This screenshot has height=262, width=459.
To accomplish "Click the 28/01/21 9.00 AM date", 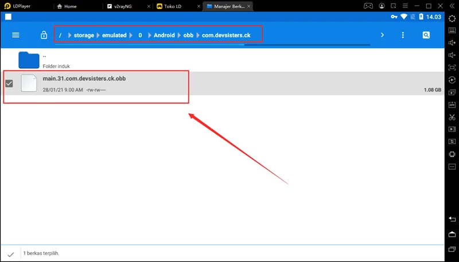I will [x=63, y=90].
